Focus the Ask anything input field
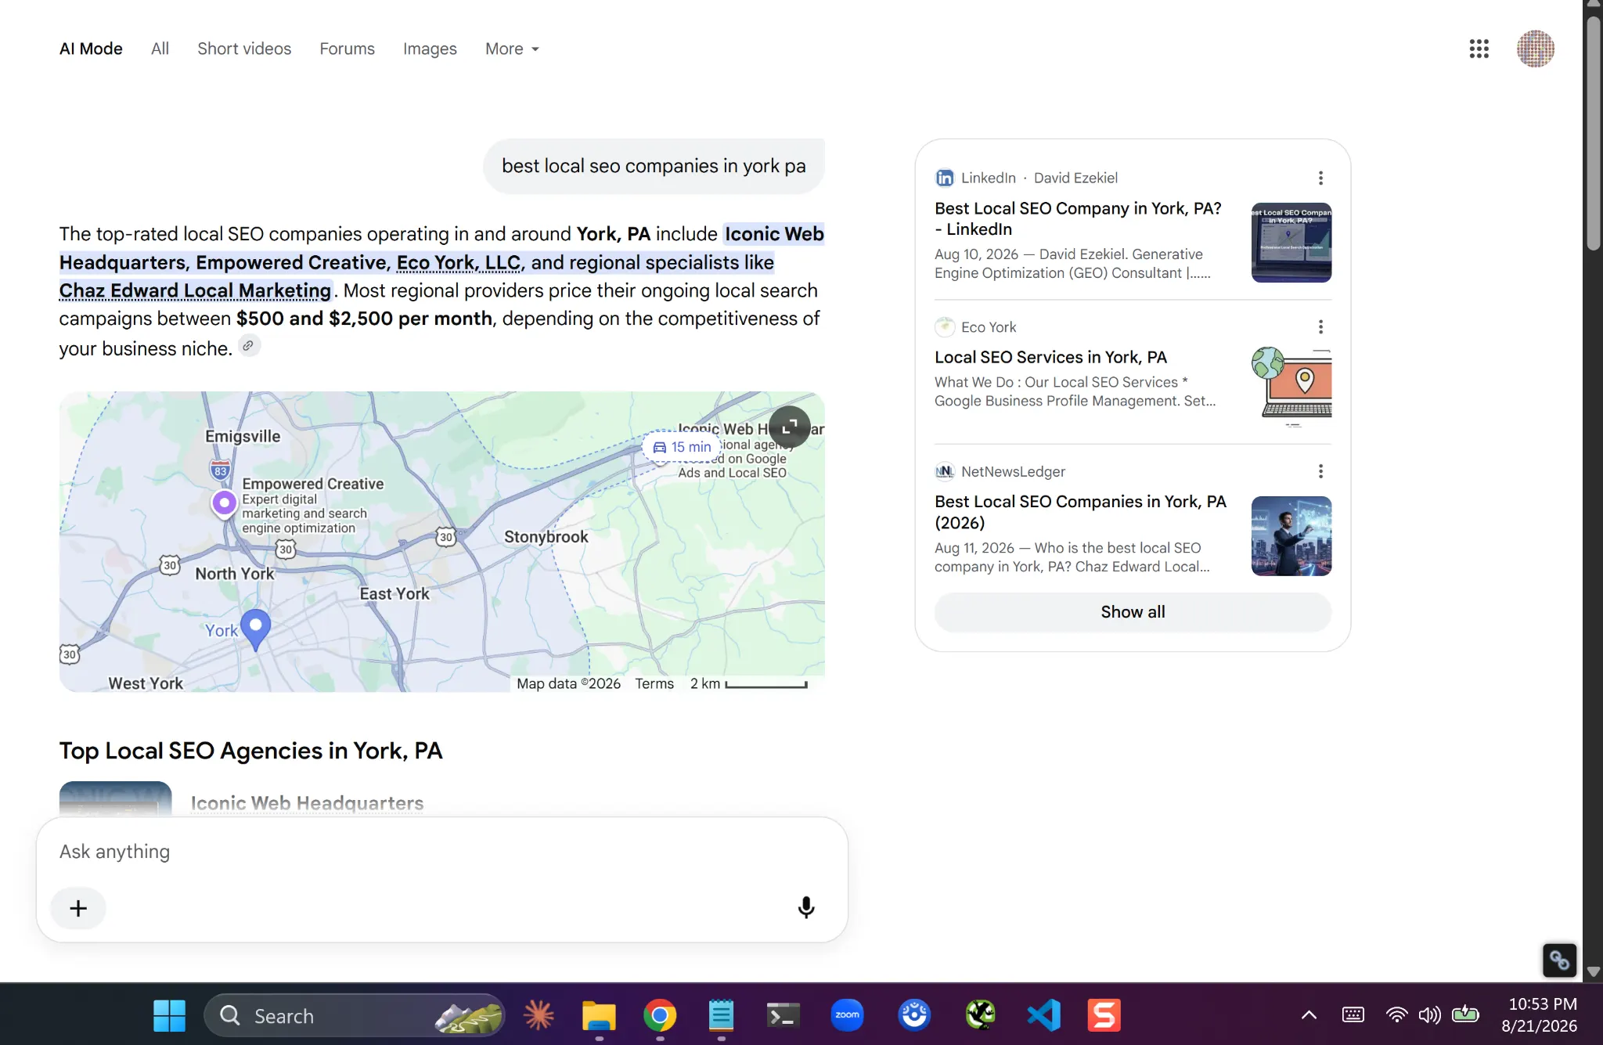The width and height of the screenshot is (1603, 1045). point(441,851)
